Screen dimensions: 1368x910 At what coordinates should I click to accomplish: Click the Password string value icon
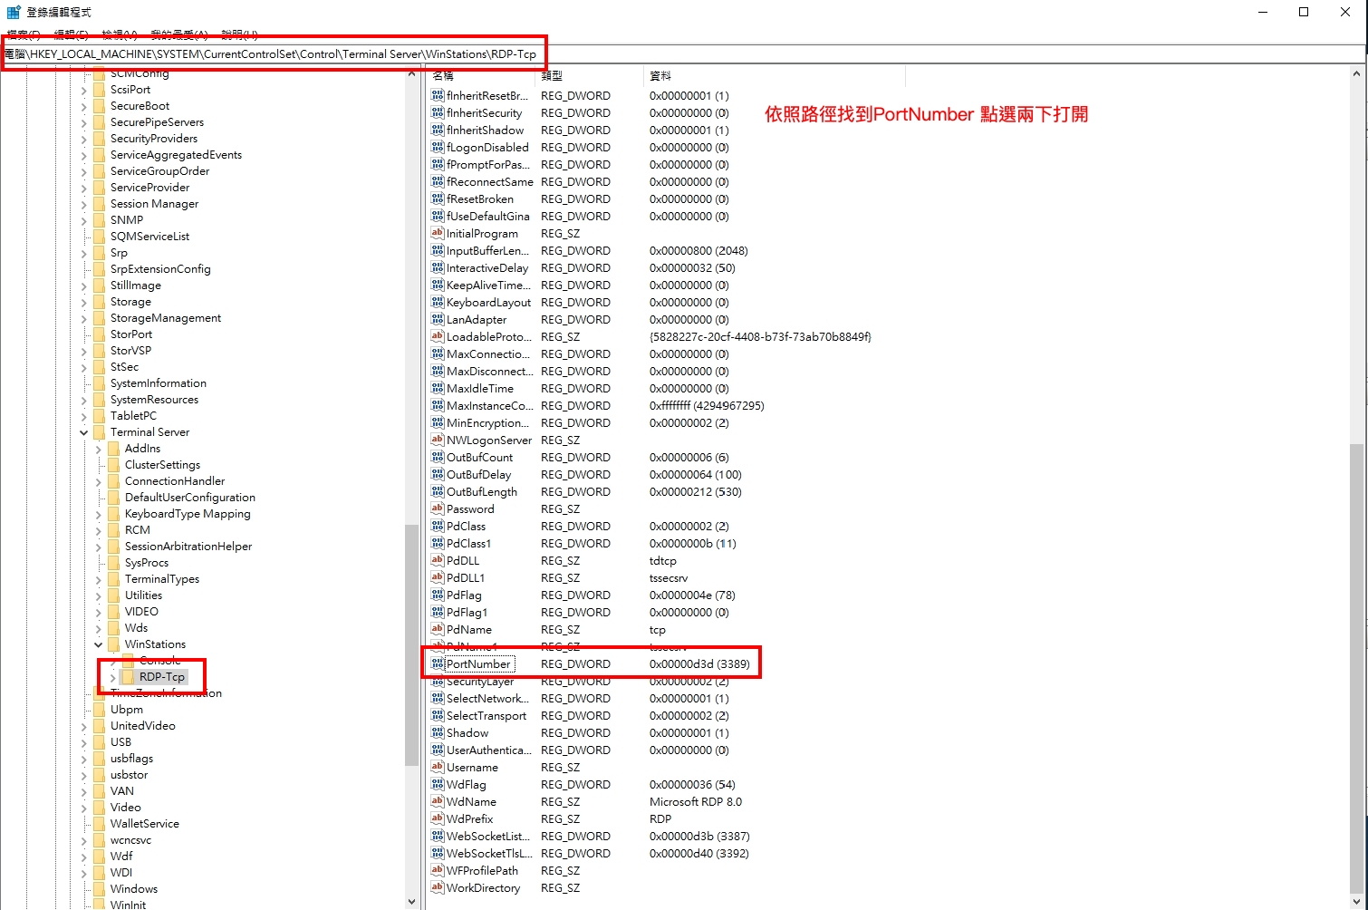tap(438, 509)
